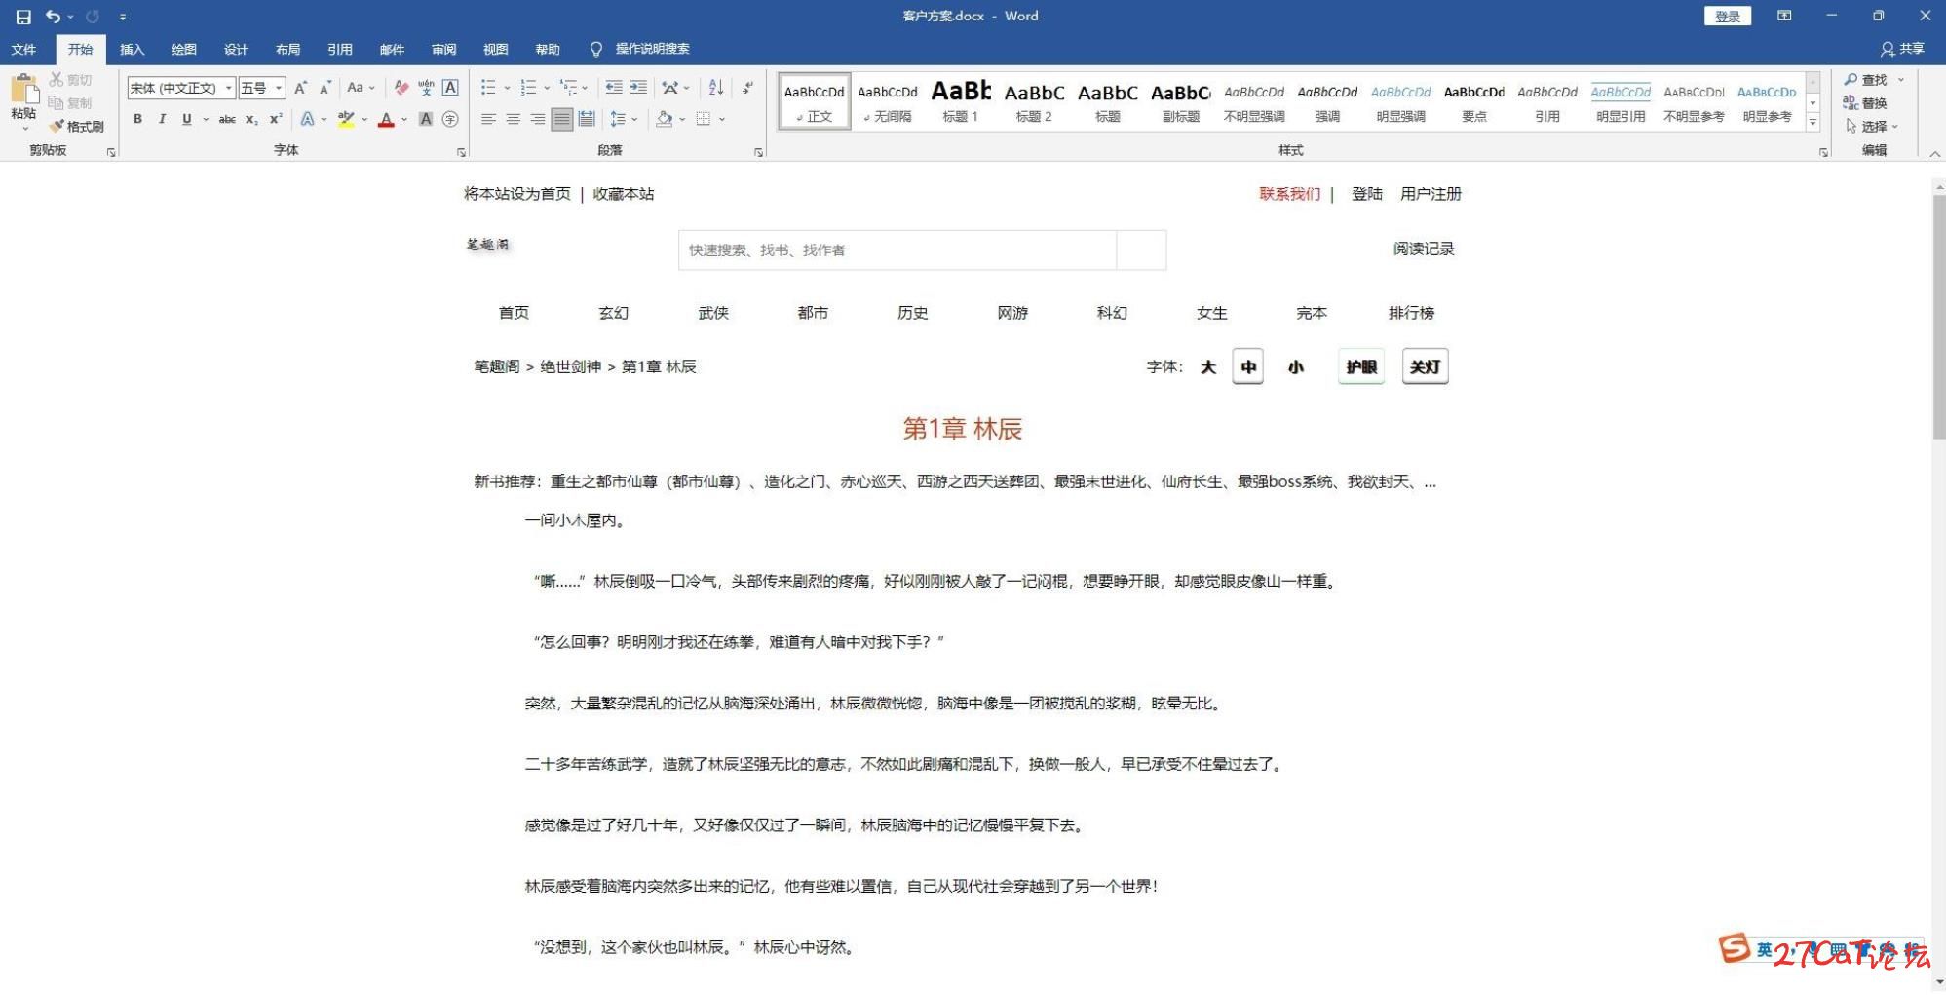Click the 快速搜索 search input field

click(x=897, y=250)
